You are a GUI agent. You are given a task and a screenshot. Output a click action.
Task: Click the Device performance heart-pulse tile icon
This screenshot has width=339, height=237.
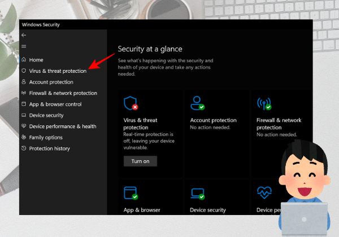pos(264,192)
